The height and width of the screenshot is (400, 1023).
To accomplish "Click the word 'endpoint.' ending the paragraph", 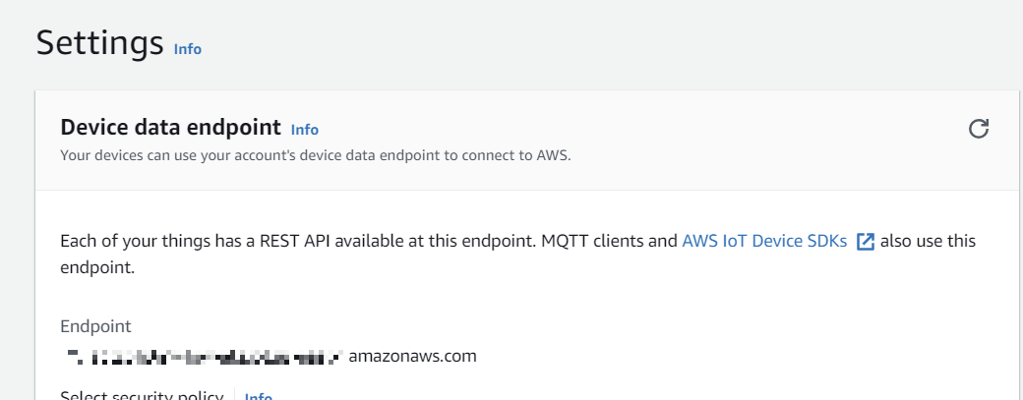I will pos(96,266).
